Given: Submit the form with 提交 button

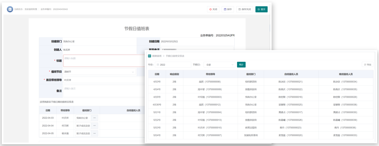Looking at the screenshot, I should [x=261, y=9].
